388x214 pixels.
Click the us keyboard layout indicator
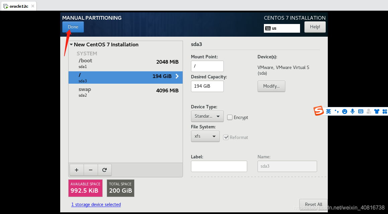282,28
